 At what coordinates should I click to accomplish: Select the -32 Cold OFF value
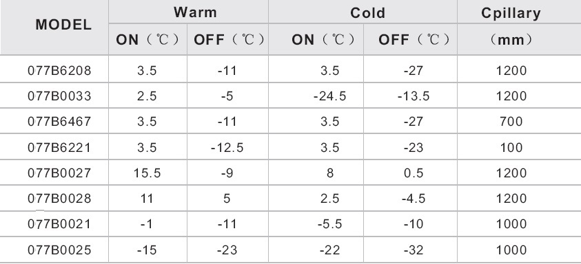[414, 250]
